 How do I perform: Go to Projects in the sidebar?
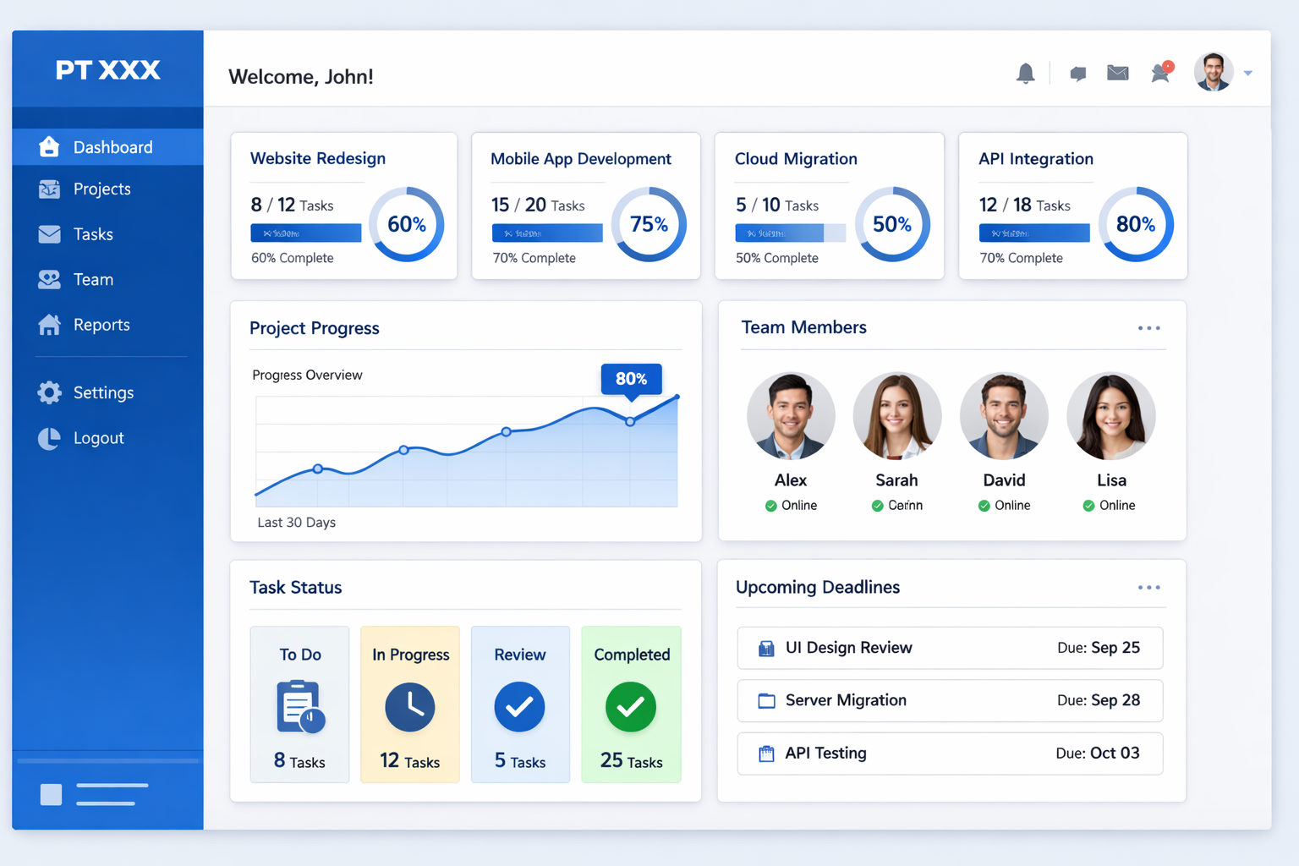coord(101,189)
